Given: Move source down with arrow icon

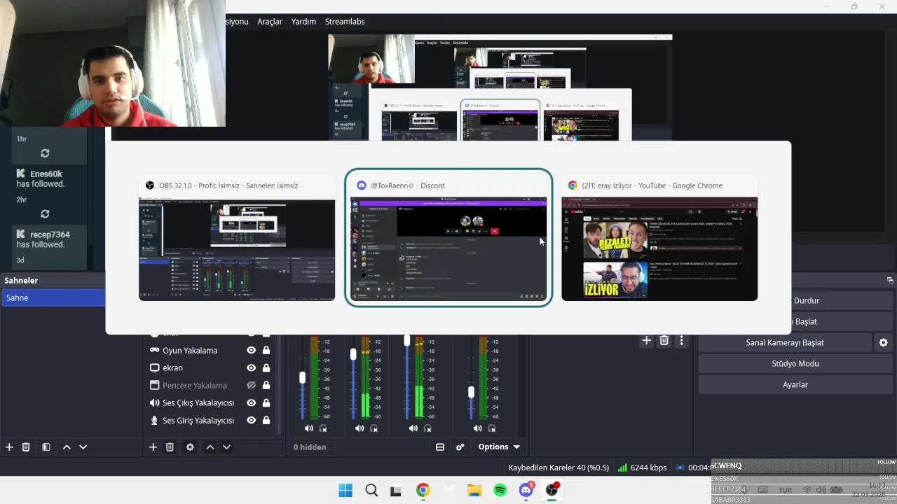Looking at the screenshot, I should click(x=226, y=447).
